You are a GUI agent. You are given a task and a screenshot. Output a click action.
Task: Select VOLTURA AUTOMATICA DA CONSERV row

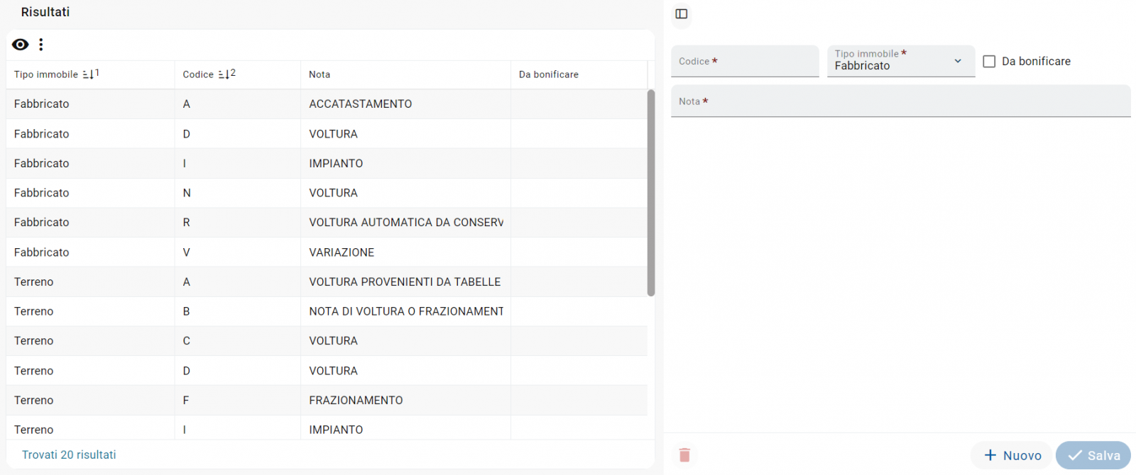pyautogui.click(x=327, y=223)
